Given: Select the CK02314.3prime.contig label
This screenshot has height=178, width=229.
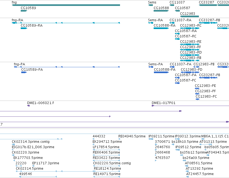Looking at the screenshot, I should tap(31, 142).
